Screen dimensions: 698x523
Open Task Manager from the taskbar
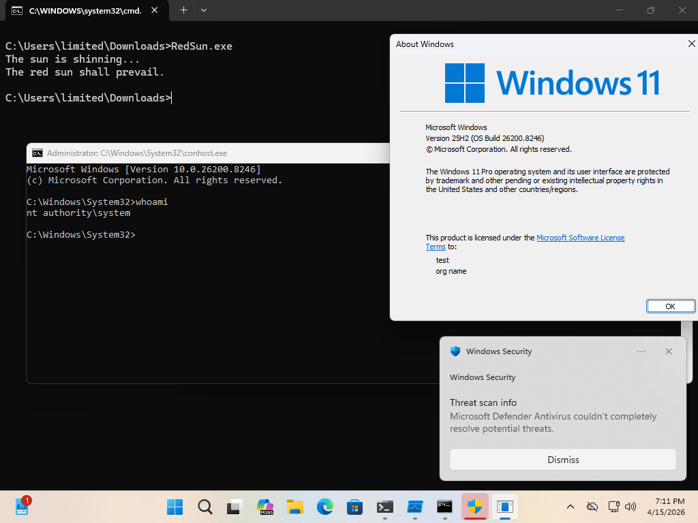[414, 507]
